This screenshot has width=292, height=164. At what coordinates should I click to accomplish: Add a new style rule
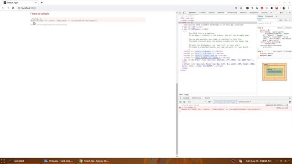(290, 20)
